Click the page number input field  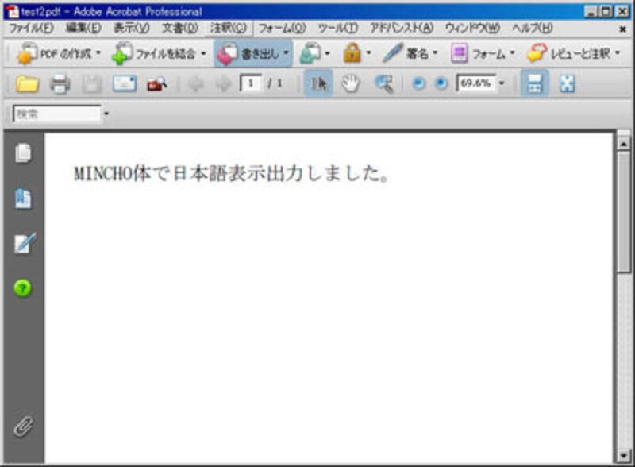point(250,83)
